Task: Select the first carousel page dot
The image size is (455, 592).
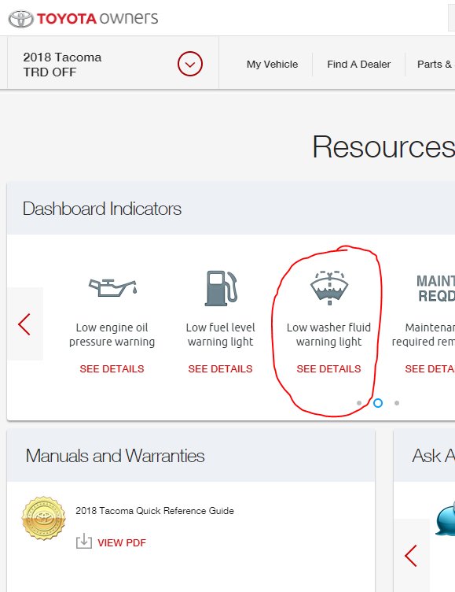Action: tap(359, 403)
